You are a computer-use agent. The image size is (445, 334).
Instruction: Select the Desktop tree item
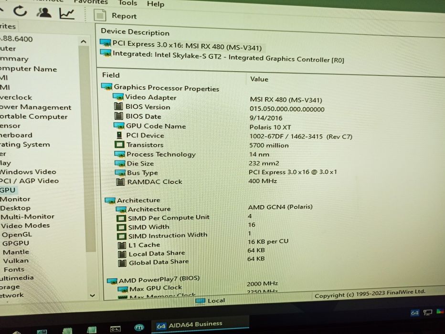point(15,208)
